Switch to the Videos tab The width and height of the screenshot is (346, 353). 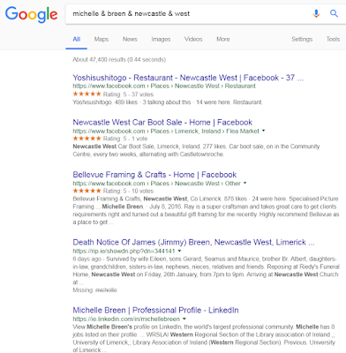[193, 39]
